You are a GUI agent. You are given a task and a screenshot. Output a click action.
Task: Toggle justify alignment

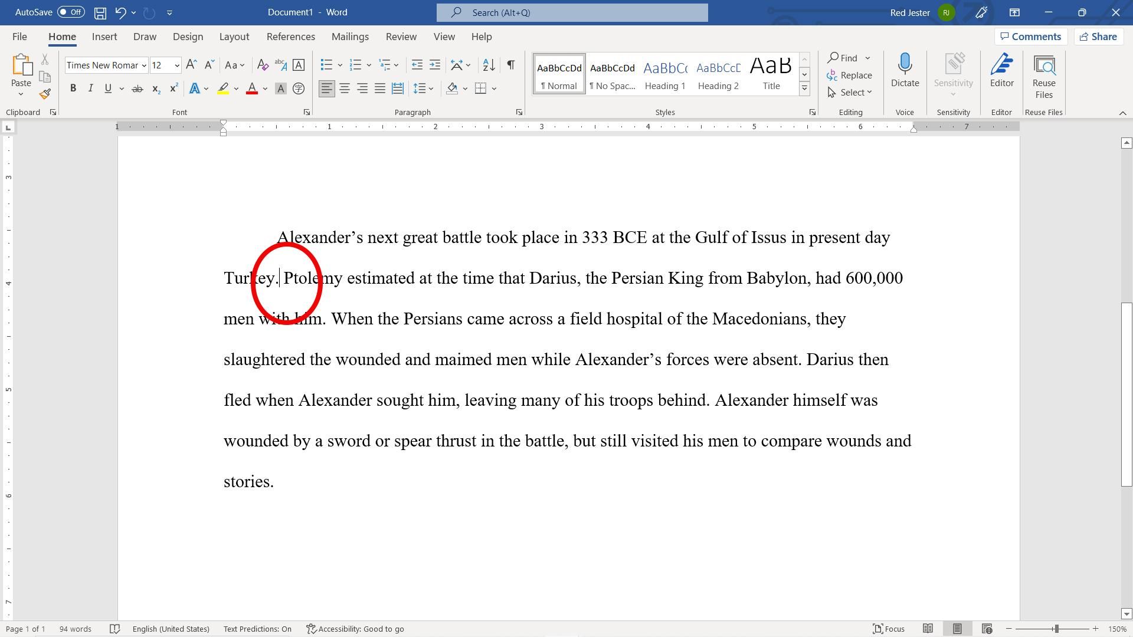coord(380,88)
